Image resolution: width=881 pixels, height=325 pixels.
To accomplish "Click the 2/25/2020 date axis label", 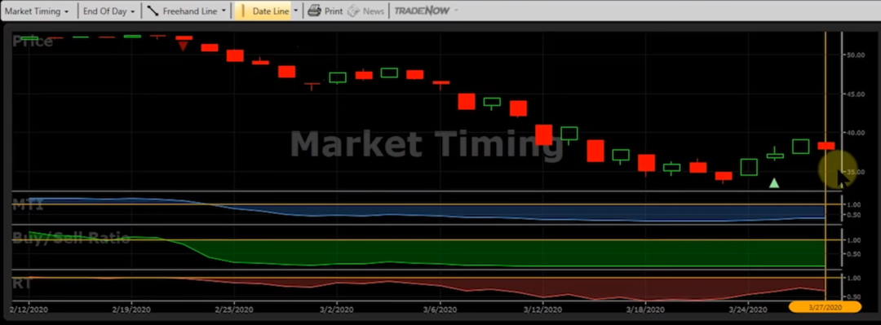I will pyautogui.click(x=233, y=309).
